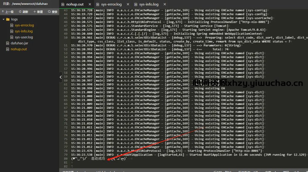The width and height of the screenshot is (308, 172).
Task: Switch to the nohup.out tab
Action: 75,5
